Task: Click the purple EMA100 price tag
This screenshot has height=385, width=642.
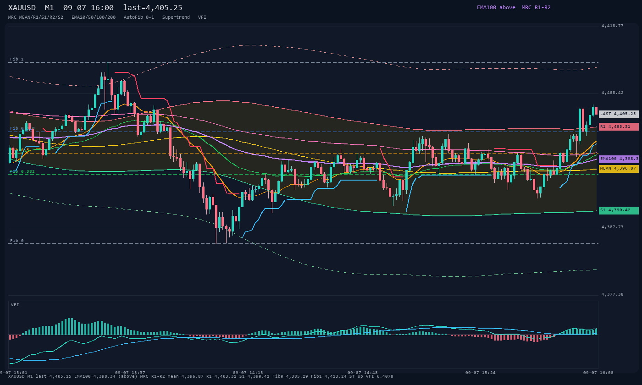Action: tap(619, 159)
